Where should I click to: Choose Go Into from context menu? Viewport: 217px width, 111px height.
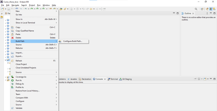point(35,15)
